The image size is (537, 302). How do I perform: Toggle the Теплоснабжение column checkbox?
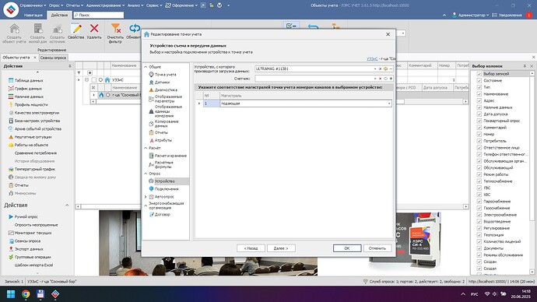(x=479, y=181)
